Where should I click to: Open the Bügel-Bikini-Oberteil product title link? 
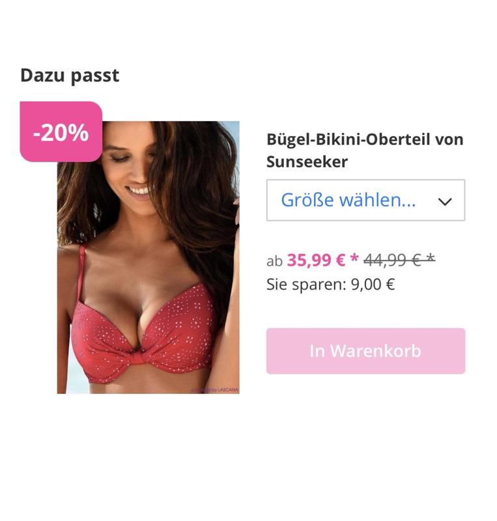(365, 150)
